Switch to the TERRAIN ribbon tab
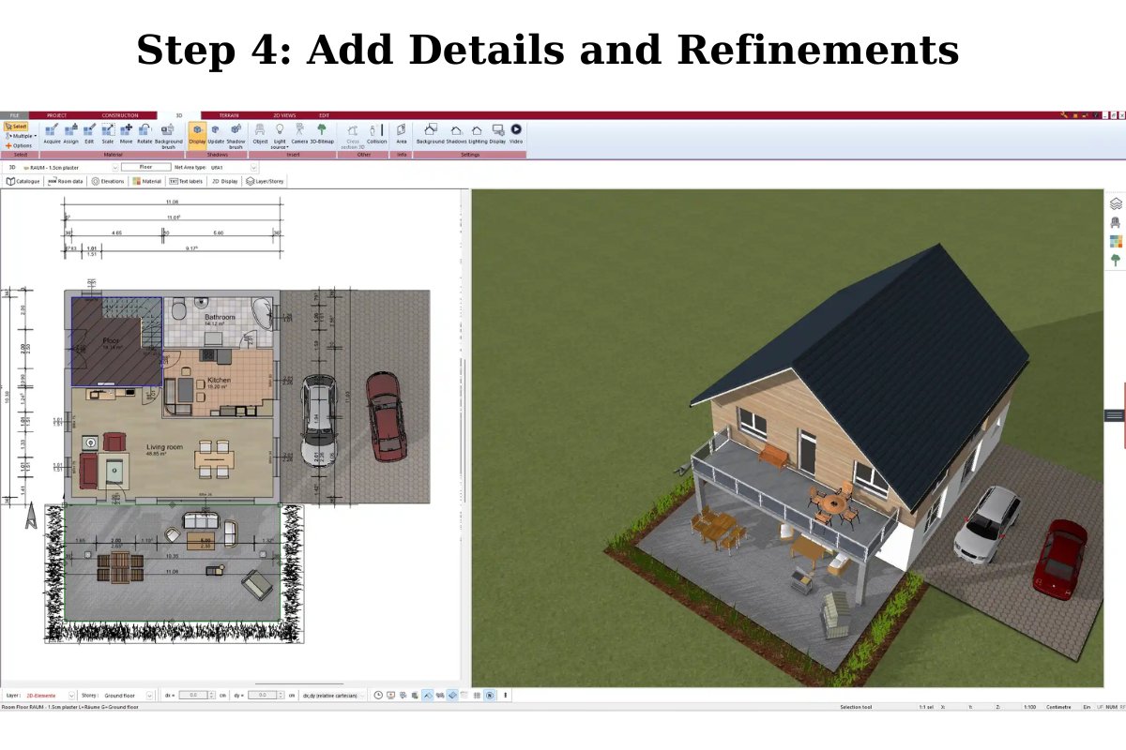 click(x=228, y=114)
